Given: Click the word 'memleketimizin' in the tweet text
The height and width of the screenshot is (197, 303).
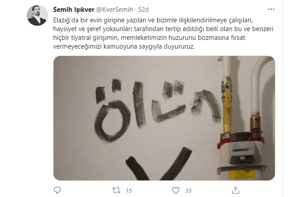Looking at the screenshot, I should (x=144, y=38).
